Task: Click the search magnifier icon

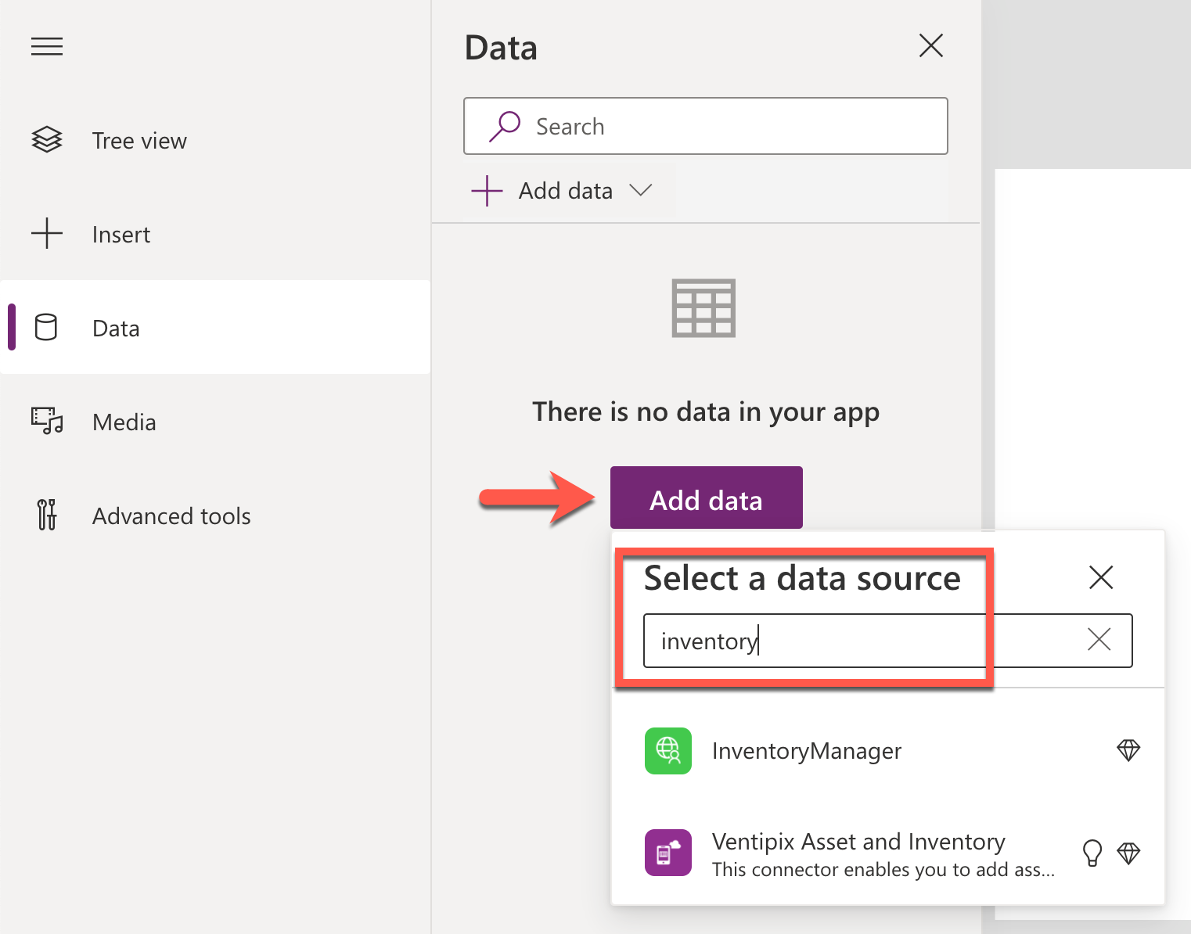Action: [x=505, y=126]
